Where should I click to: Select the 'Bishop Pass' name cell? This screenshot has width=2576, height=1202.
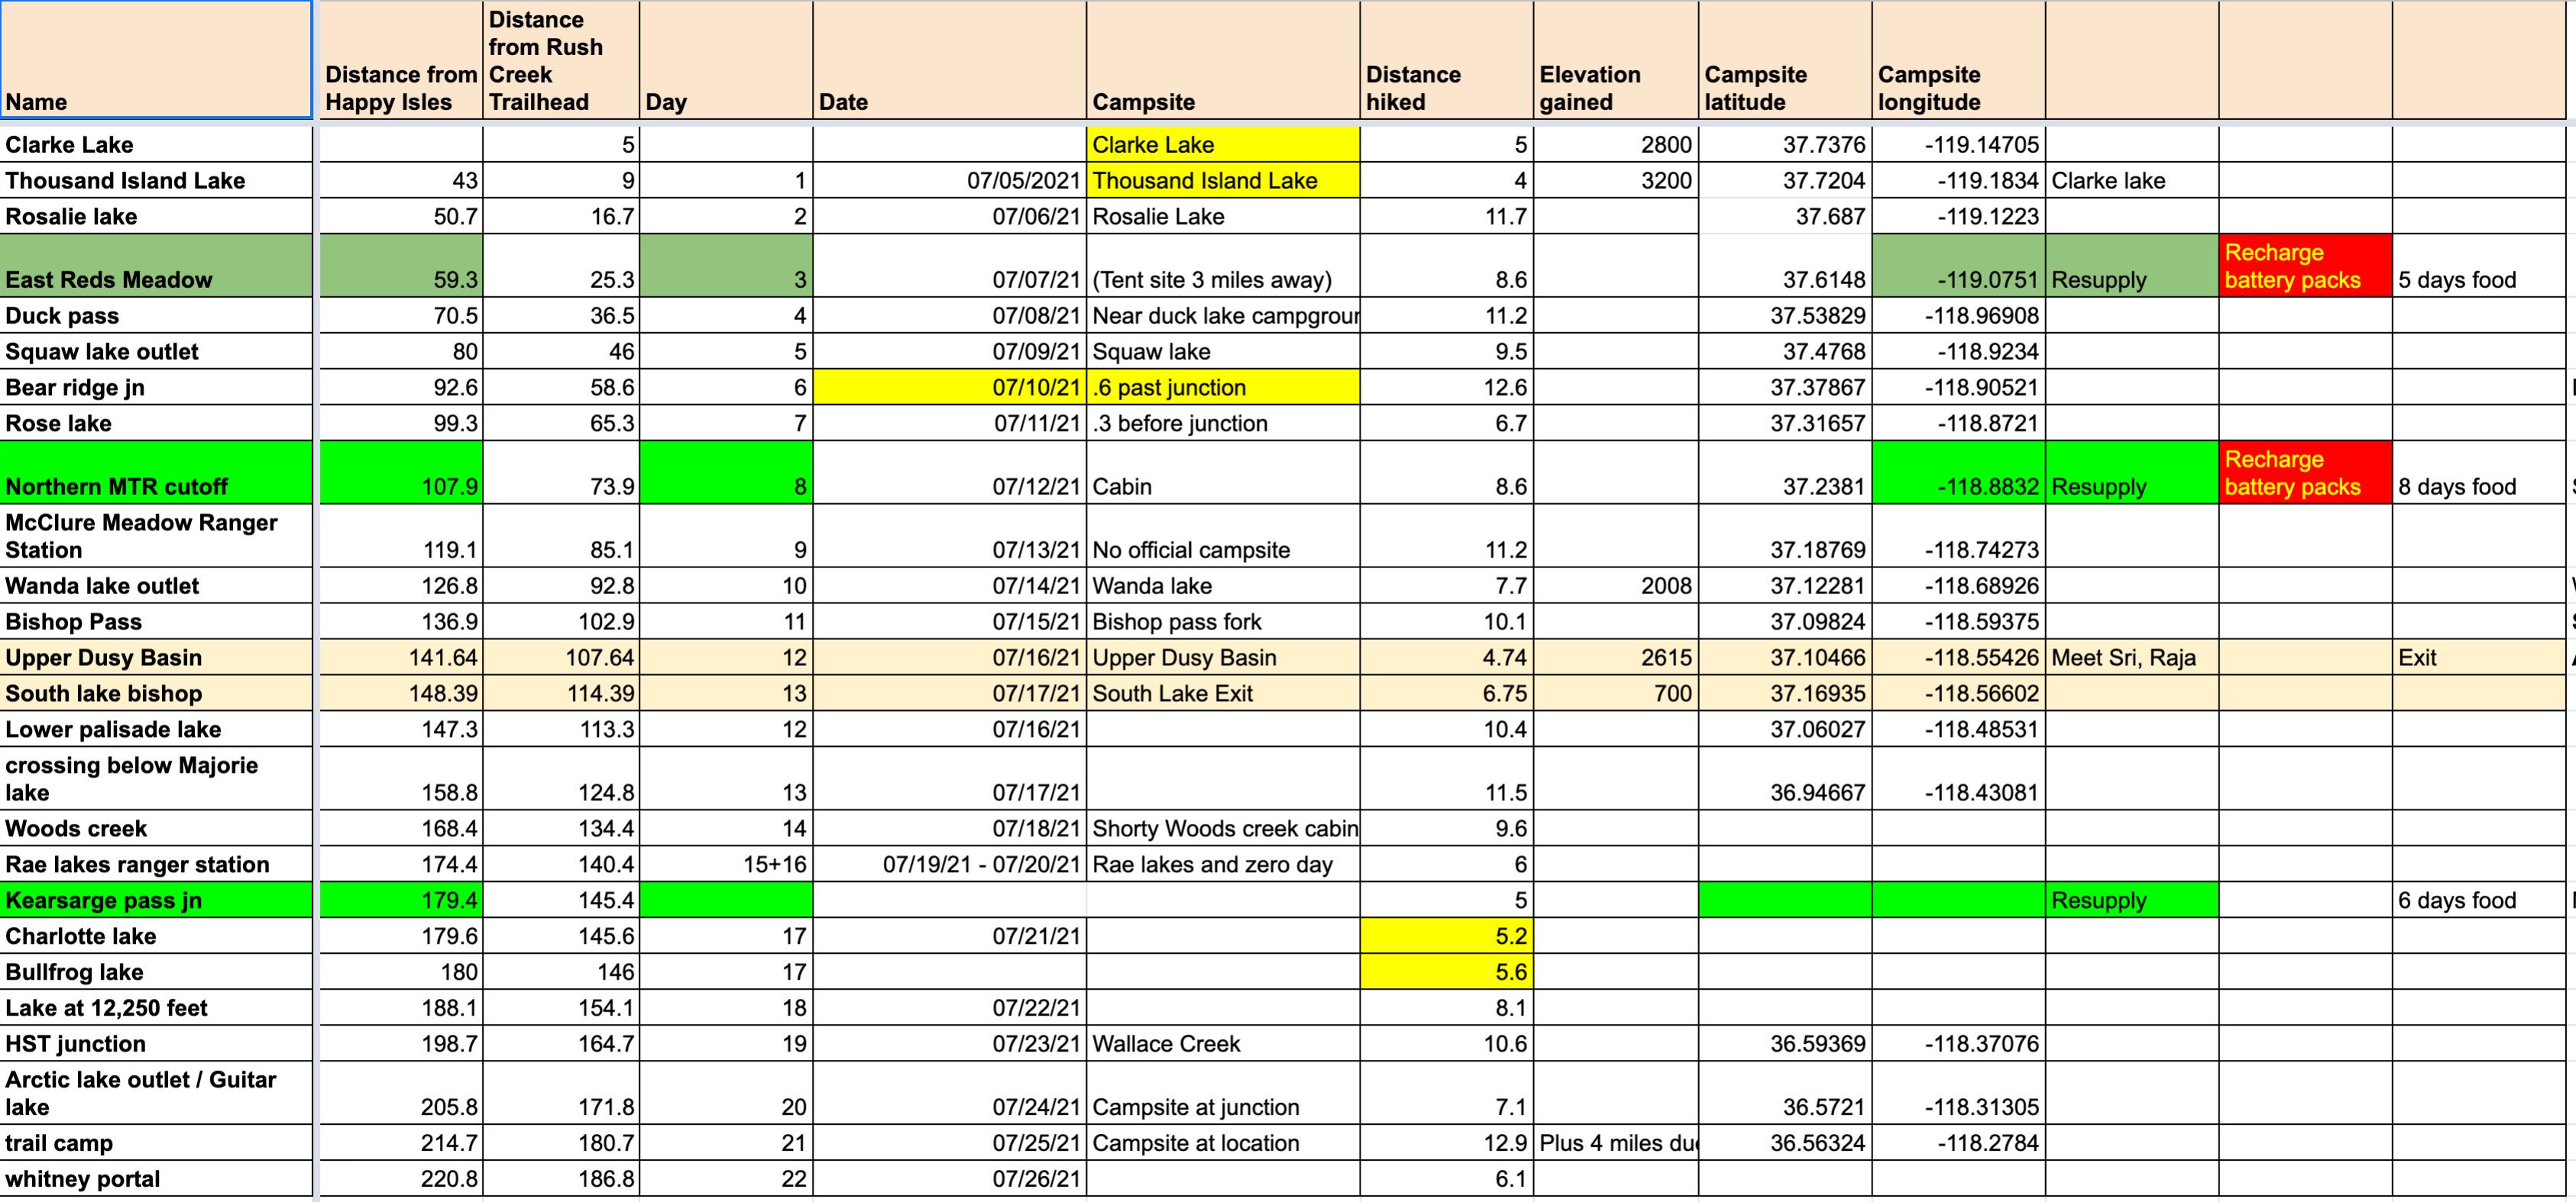157,621
